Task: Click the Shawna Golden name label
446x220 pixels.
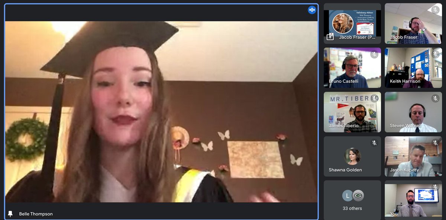Action: pyautogui.click(x=345, y=170)
